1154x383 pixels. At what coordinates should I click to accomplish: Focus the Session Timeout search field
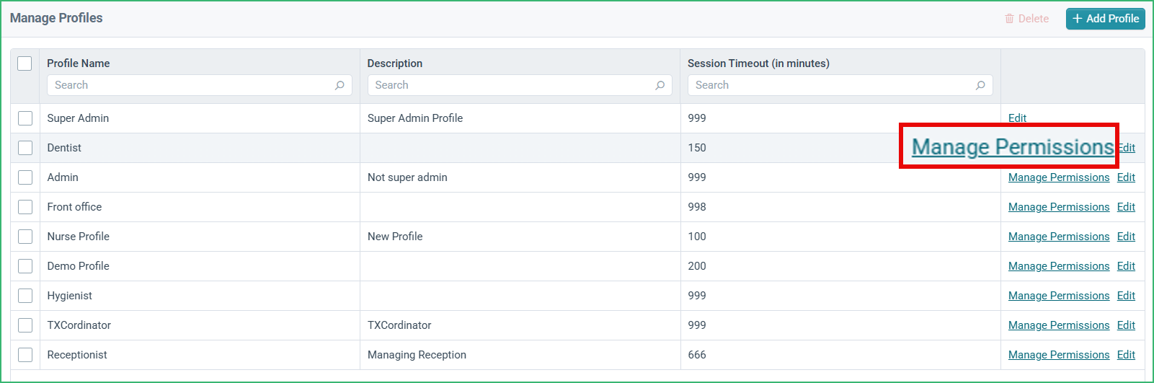[840, 85]
